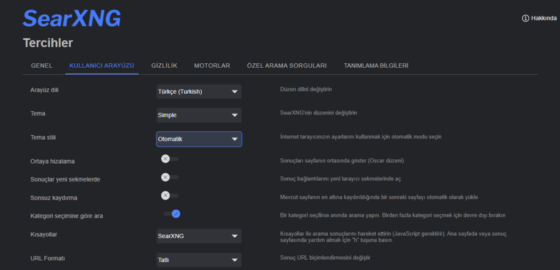Switch to Tanımlama Bilgileri tab
The image size is (560, 270).
click(x=376, y=65)
